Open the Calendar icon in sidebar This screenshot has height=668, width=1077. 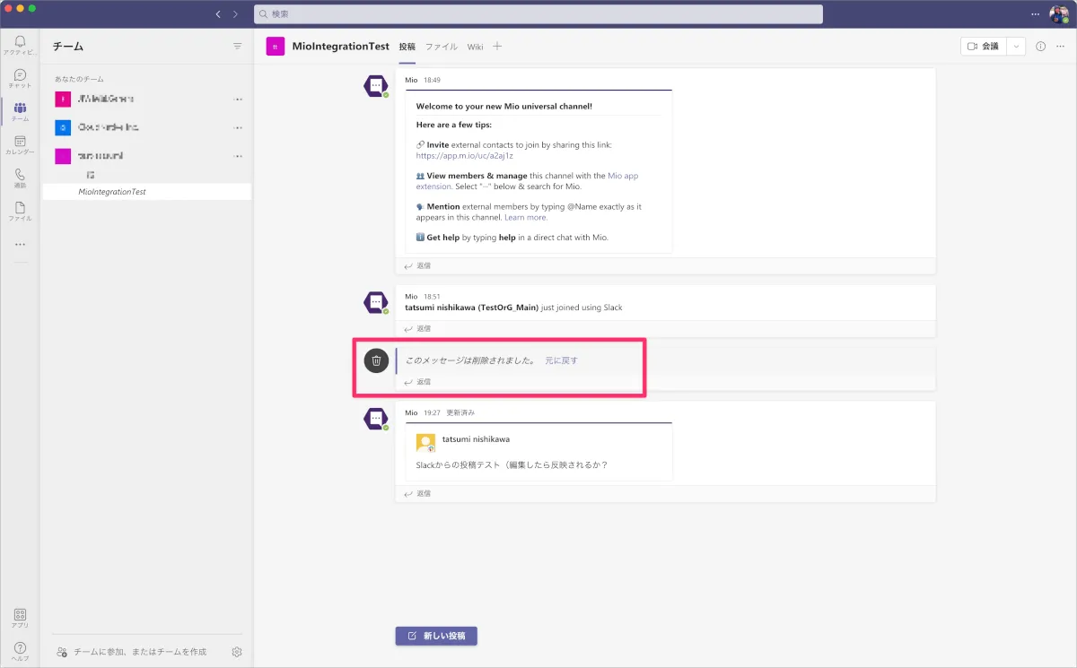click(20, 143)
